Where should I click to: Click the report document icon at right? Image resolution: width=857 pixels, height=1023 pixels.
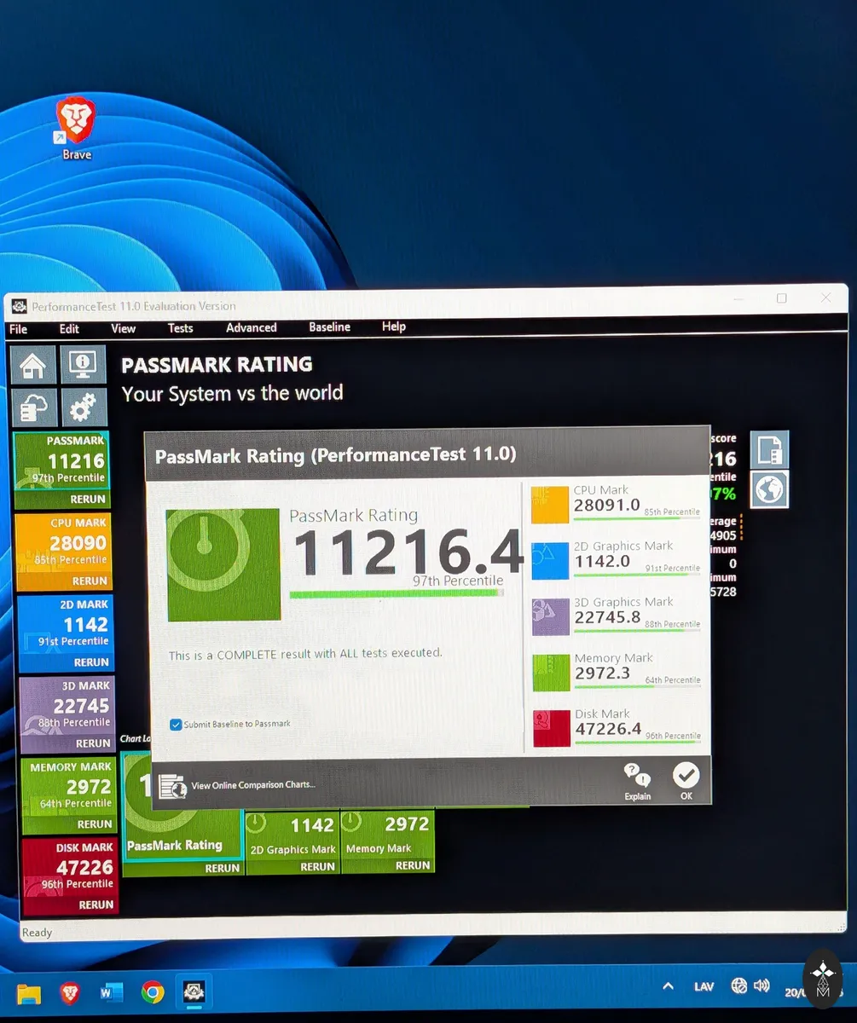(x=769, y=449)
